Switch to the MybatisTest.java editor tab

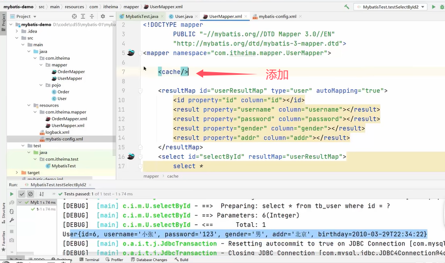tap(139, 17)
